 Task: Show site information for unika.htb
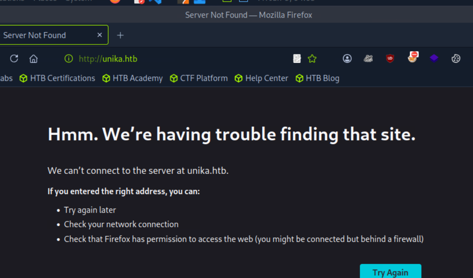69,58
